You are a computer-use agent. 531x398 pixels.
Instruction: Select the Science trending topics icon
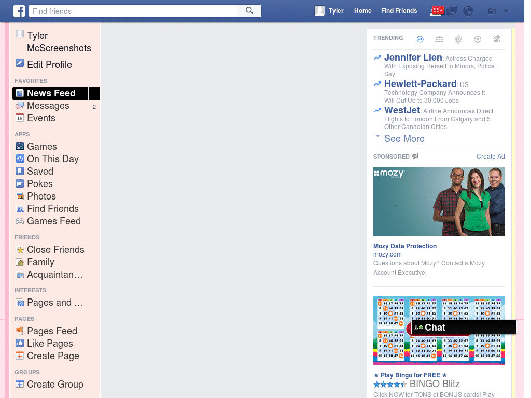click(458, 39)
